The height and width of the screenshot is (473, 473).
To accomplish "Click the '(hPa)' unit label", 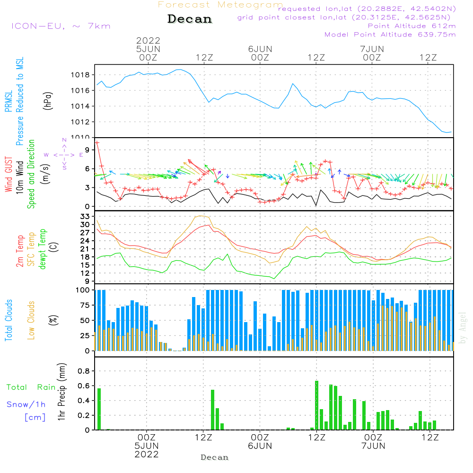I will tap(48, 101).
